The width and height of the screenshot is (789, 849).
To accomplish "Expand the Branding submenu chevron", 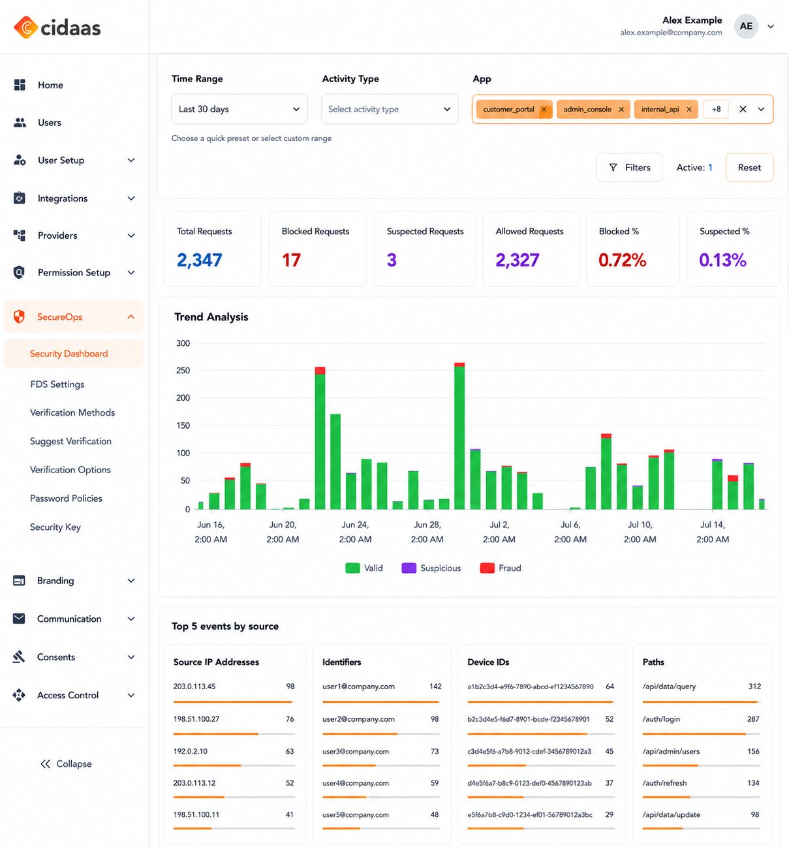I will [x=131, y=581].
